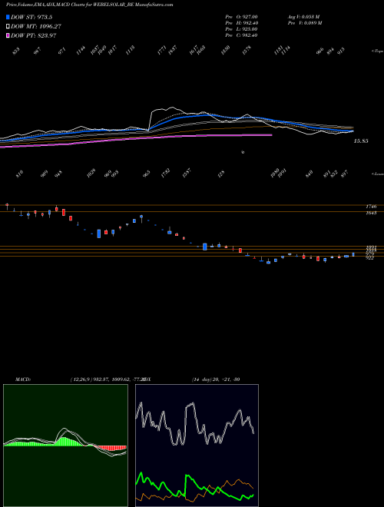Open the MACD indicator panel
Screen dimensions: 384x507
click(65, 446)
